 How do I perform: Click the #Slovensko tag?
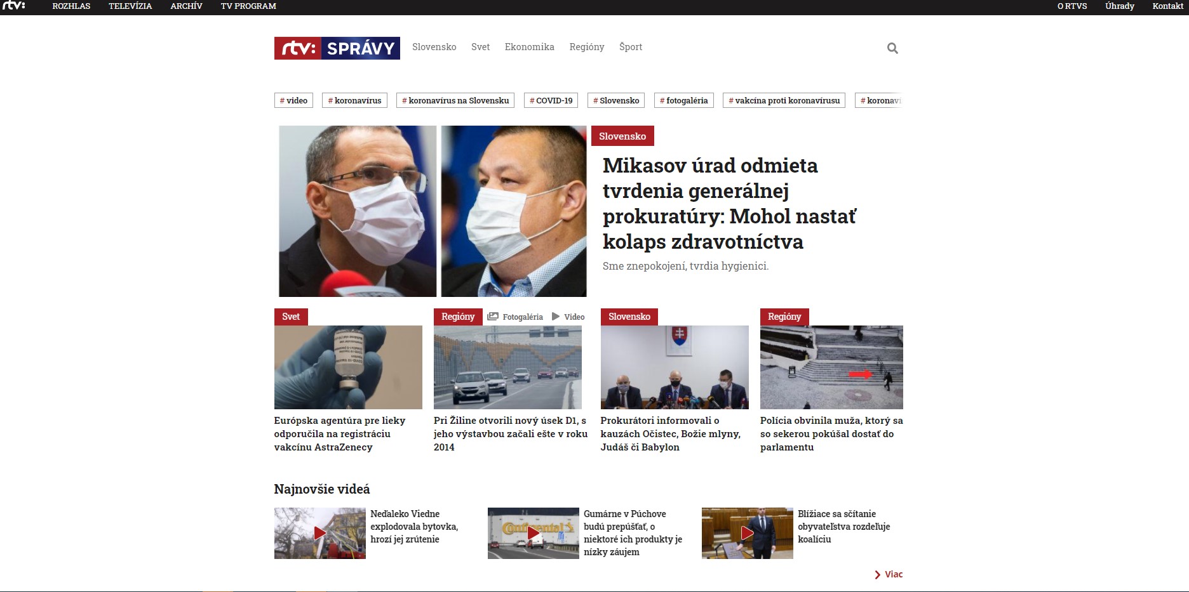(x=616, y=100)
